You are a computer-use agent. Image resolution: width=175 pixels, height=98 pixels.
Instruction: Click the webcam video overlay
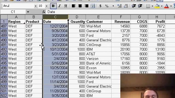click(148, 86)
